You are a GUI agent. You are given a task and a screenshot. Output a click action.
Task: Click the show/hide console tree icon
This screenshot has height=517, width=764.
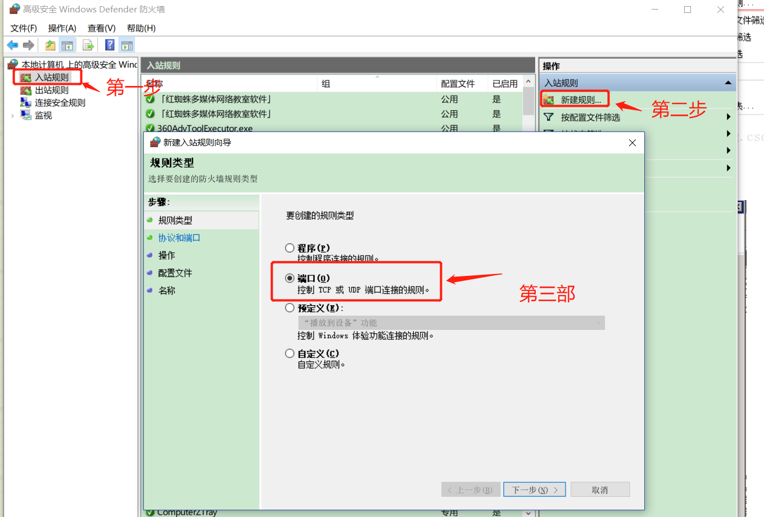tap(67, 46)
